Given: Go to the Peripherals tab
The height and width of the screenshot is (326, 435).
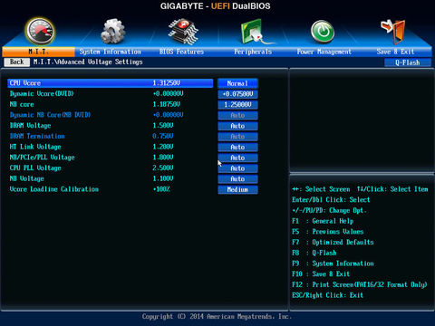Looking at the screenshot, I should [253, 52].
